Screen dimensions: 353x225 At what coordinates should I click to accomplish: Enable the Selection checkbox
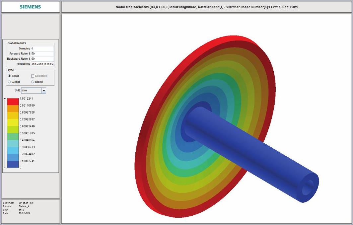point(33,76)
